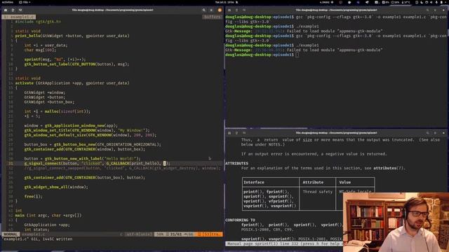Click the add terminal icon in top-right terminal

coord(244,10)
